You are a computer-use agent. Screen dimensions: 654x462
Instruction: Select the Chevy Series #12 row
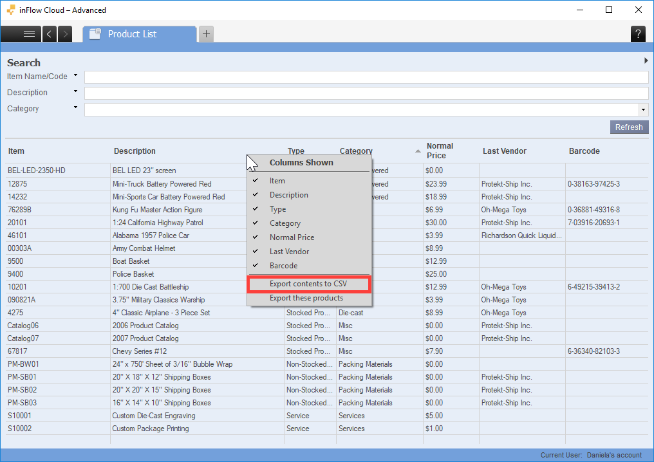click(140, 351)
